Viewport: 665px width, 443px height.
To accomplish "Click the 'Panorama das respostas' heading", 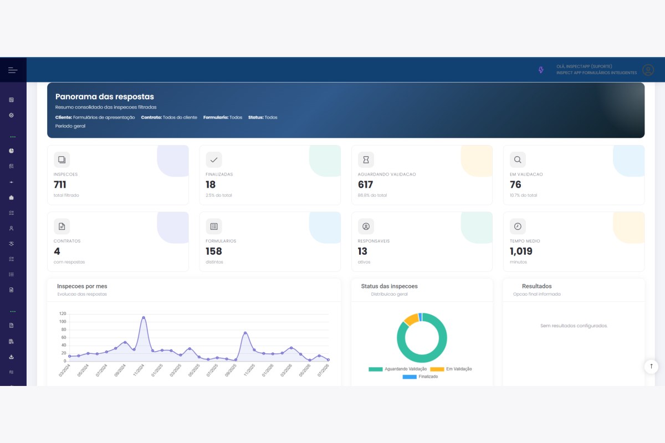I will pyautogui.click(x=105, y=97).
